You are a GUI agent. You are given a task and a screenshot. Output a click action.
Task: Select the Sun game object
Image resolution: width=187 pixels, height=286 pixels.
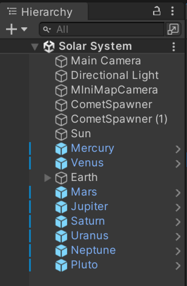(81, 134)
